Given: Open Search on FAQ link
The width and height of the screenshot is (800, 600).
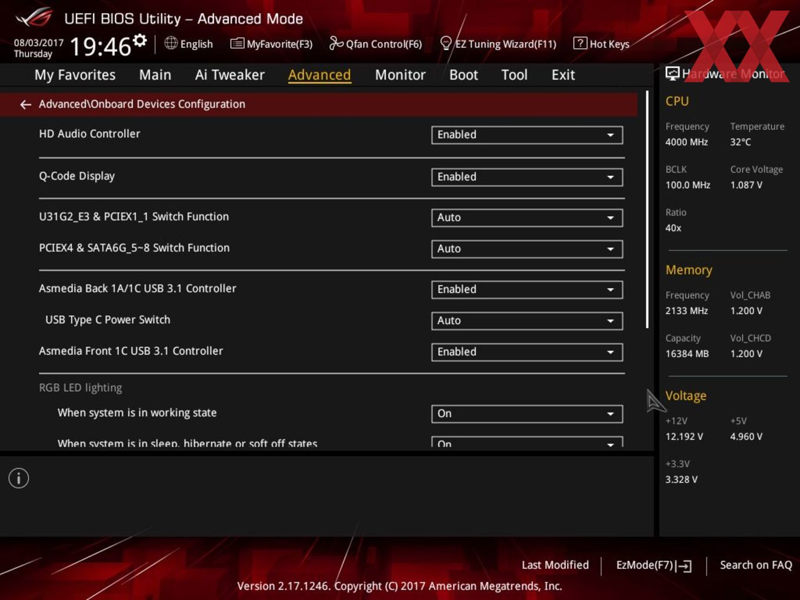Looking at the screenshot, I should pos(756,565).
